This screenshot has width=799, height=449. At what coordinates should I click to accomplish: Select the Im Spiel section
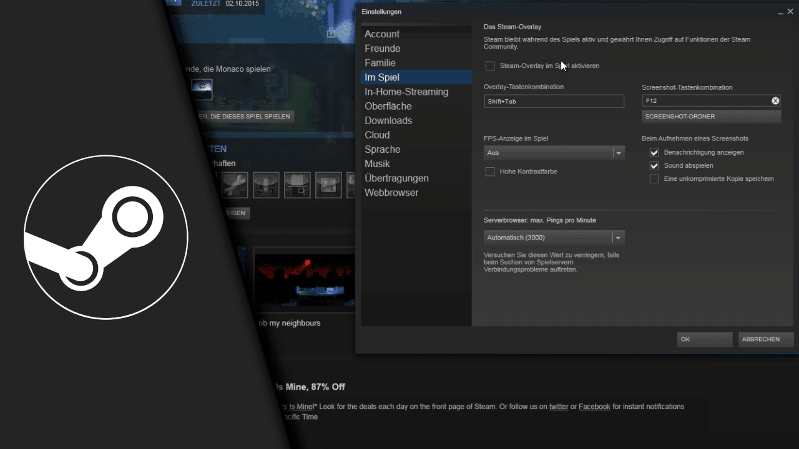pyautogui.click(x=416, y=77)
